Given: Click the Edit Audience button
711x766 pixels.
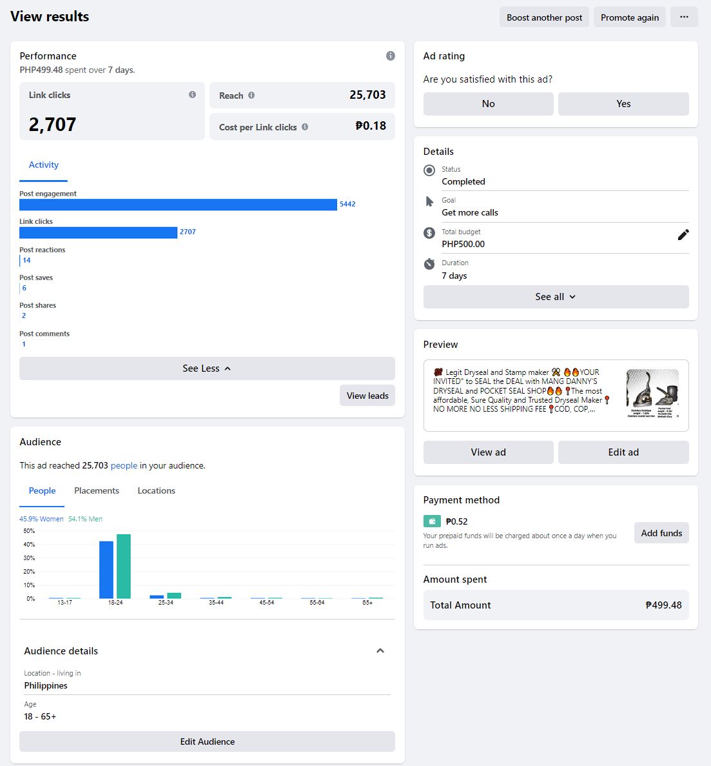Looking at the screenshot, I should point(207,741).
